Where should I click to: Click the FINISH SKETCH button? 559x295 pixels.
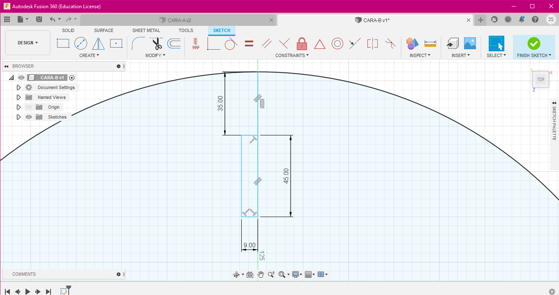534,47
